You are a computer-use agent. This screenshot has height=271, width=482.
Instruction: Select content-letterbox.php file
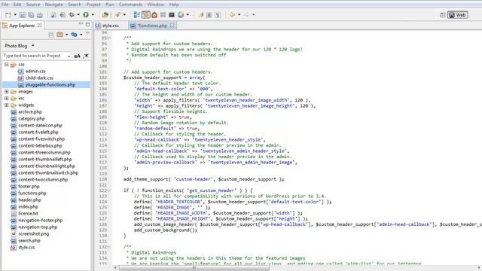(x=40, y=145)
